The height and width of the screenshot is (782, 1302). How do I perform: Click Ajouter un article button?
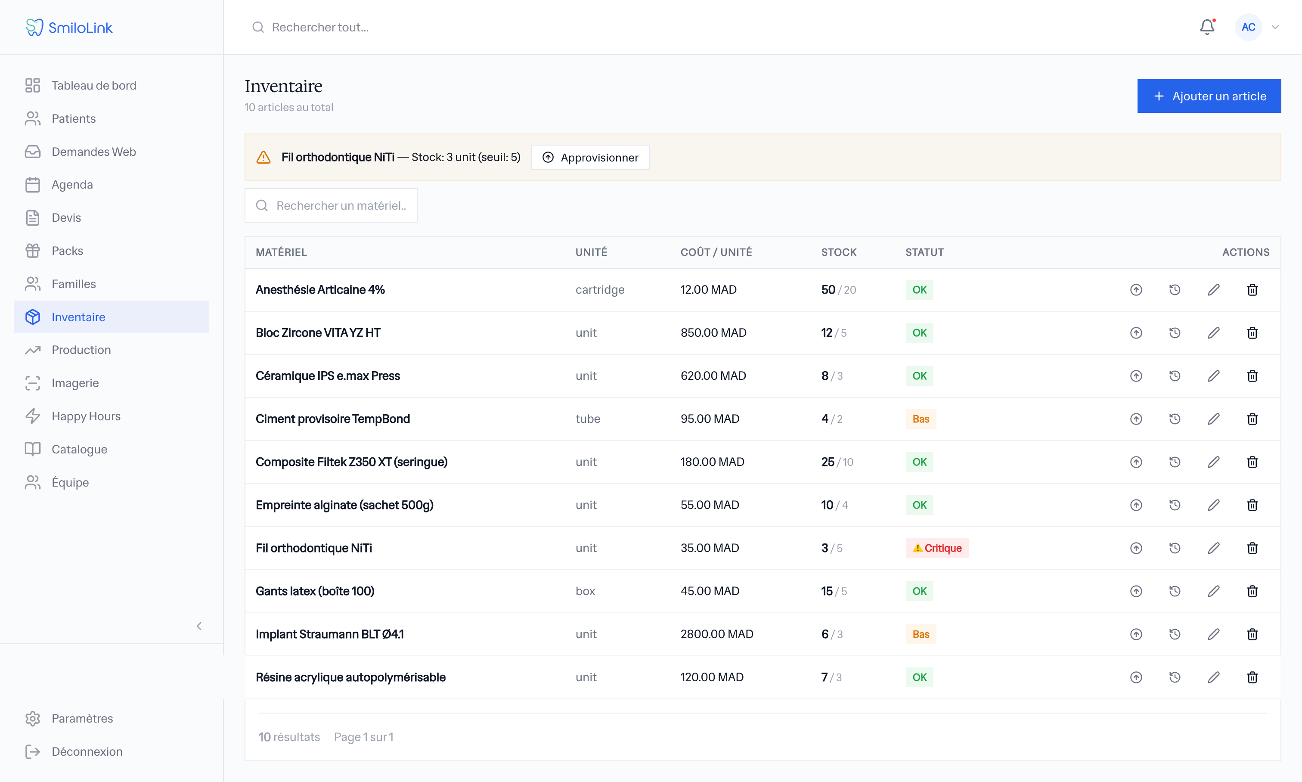pos(1209,96)
